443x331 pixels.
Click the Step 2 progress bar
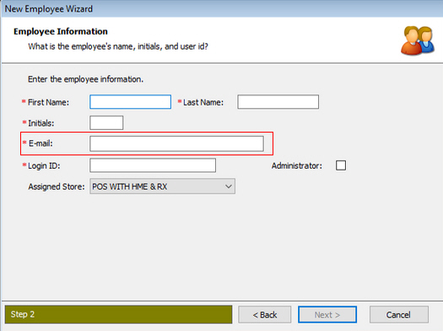(118, 314)
